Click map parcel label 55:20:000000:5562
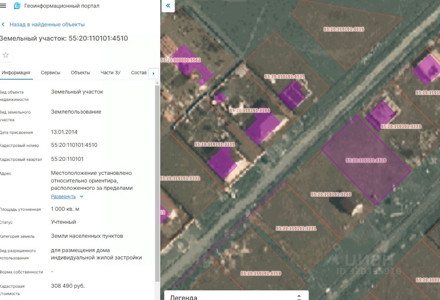The height and width of the screenshot is (300, 440). (181, 60)
